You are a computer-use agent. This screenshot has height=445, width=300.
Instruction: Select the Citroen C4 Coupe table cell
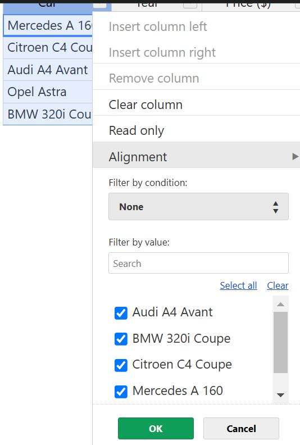(x=48, y=48)
